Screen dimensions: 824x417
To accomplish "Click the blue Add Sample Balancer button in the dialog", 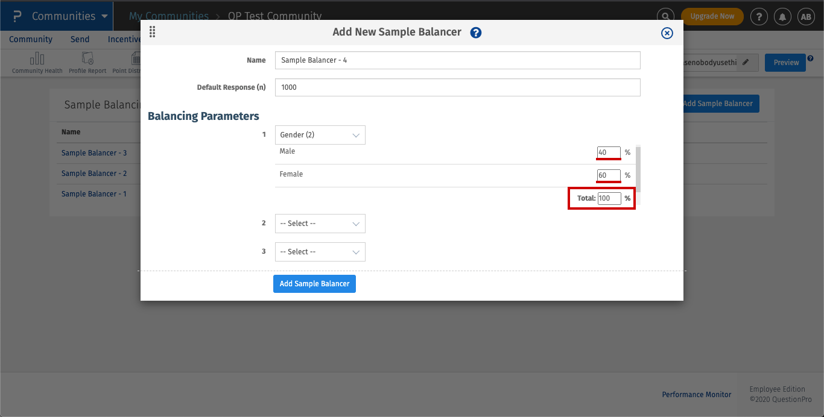I will pos(314,284).
